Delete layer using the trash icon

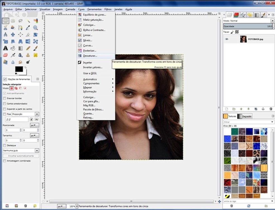(271, 109)
